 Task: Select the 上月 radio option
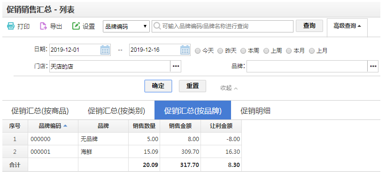coord(312,51)
